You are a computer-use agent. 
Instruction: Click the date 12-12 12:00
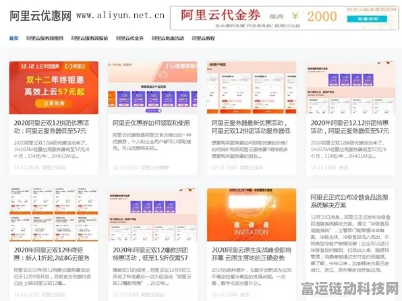point(323,167)
